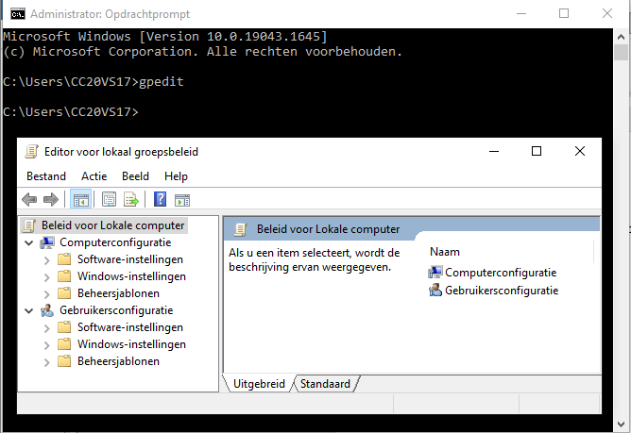
Task: Click folder icon of Software-instellingen under Computerconfiguratie
Action: tap(64, 259)
